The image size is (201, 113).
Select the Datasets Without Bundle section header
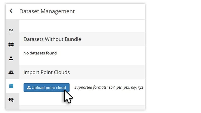coord(82,39)
